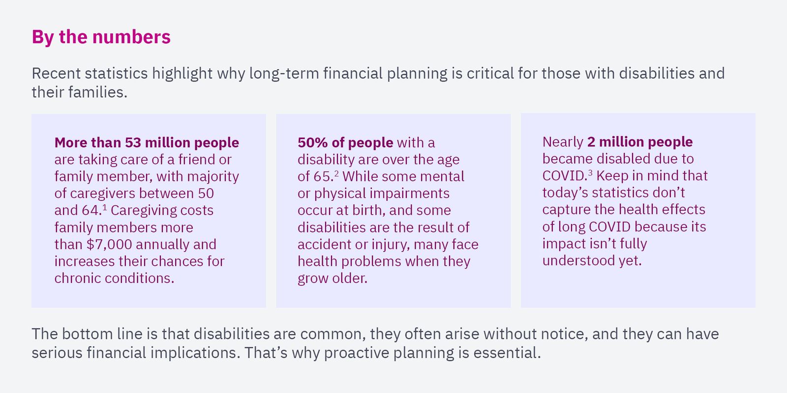This screenshot has height=393, width=787.
Task: Click the "By the numbers" heading
Action: click(x=101, y=37)
